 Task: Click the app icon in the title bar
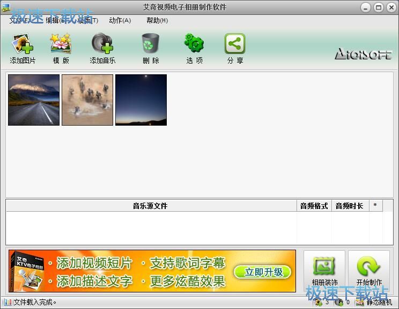pos(5,7)
